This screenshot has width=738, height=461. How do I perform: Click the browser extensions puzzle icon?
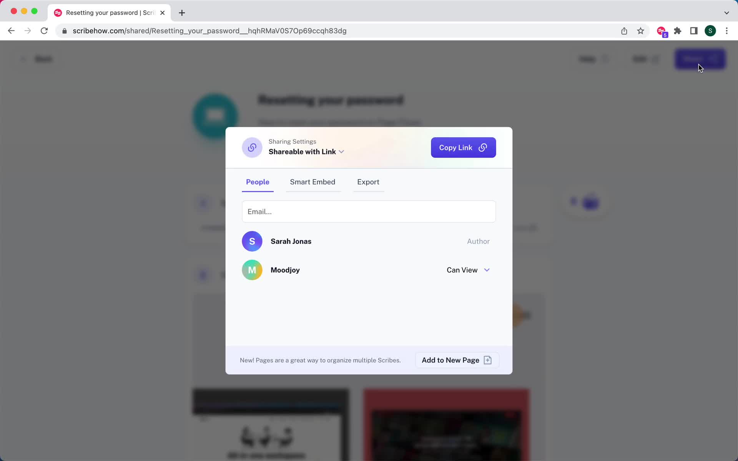pos(677,31)
